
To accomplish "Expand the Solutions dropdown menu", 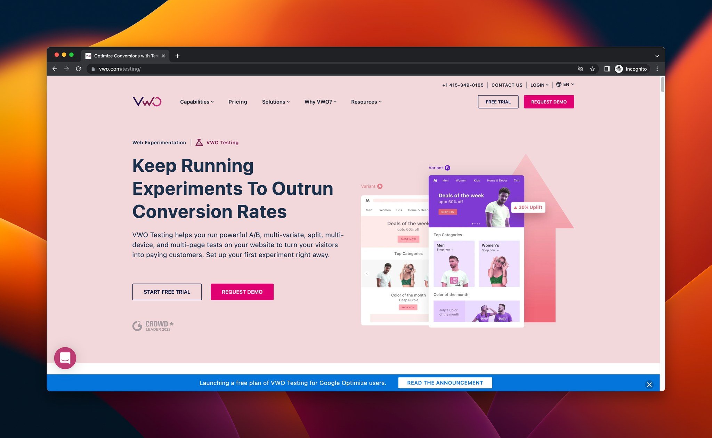I will 275,102.
